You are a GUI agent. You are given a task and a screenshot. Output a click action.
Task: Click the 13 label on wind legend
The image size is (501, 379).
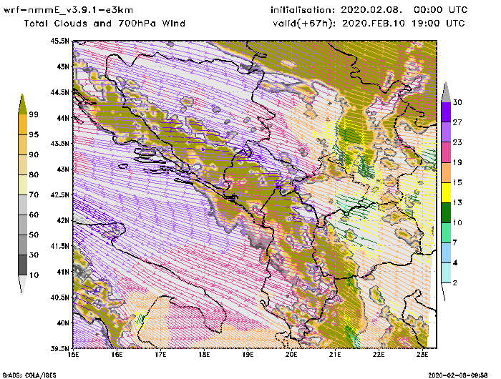coord(457,203)
